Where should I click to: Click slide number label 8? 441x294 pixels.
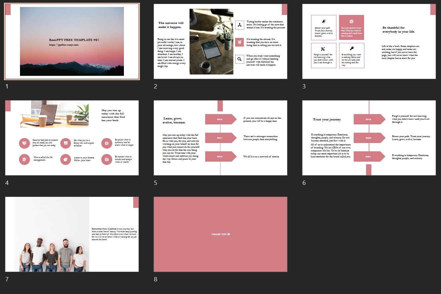click(155, 279)
